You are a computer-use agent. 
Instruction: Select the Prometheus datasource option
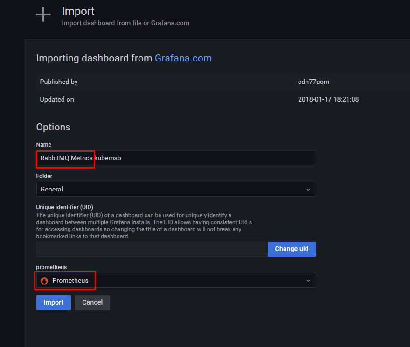(x=176, y=280)
